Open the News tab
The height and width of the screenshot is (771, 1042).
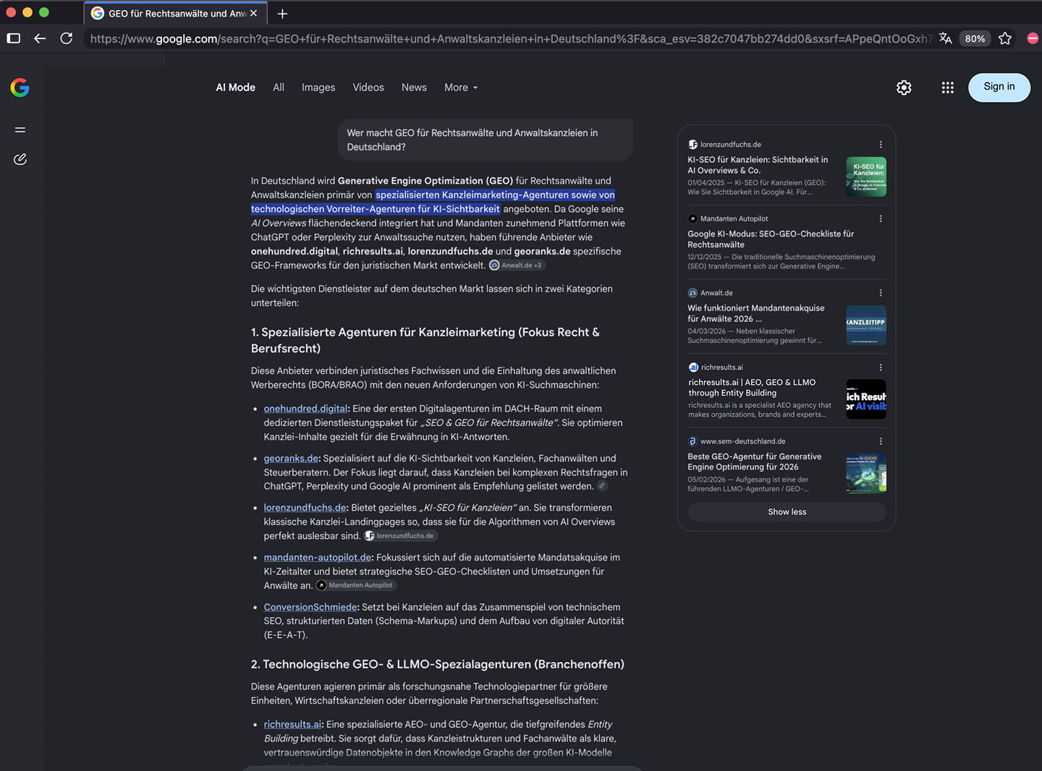coord(414,88)
